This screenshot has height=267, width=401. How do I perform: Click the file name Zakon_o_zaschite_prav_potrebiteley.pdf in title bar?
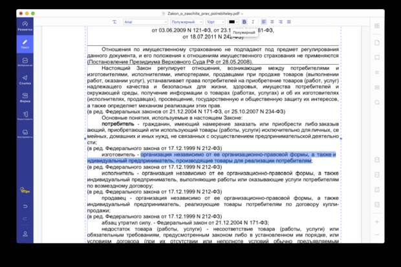click(x=204, y=14)
